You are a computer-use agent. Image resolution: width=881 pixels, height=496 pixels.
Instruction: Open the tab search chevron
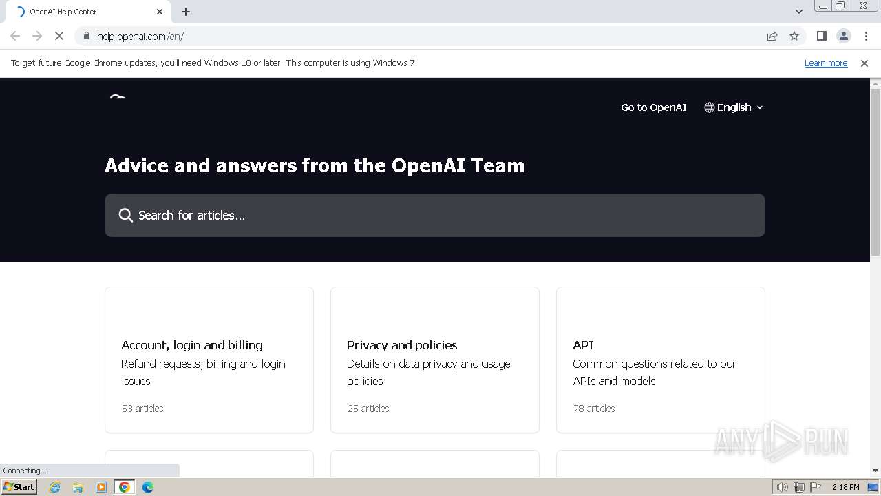(798, 12)
